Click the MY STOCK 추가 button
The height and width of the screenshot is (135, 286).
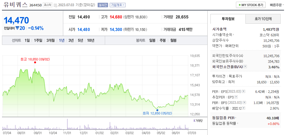251,5
